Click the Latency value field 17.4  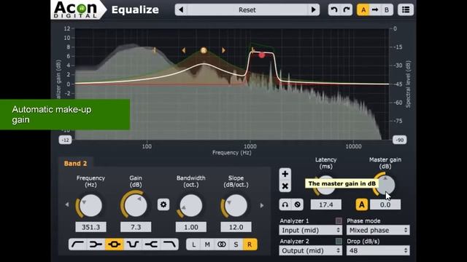[x=326, y=205]
